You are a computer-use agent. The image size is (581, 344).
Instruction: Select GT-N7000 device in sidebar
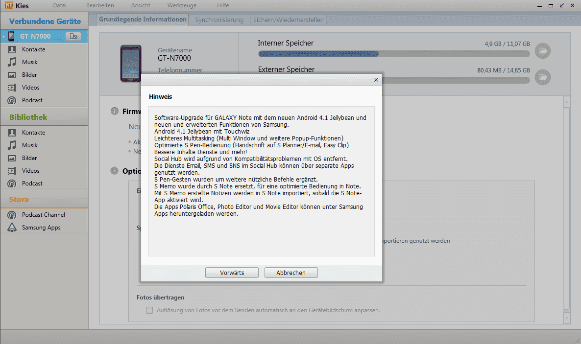pyautogui.click(x=44, y=36)
